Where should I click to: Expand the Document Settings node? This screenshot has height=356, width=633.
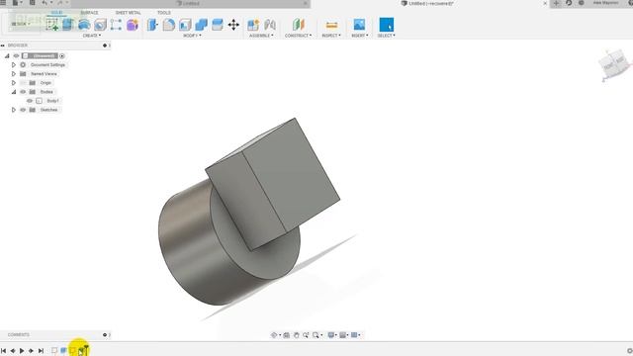13,64
